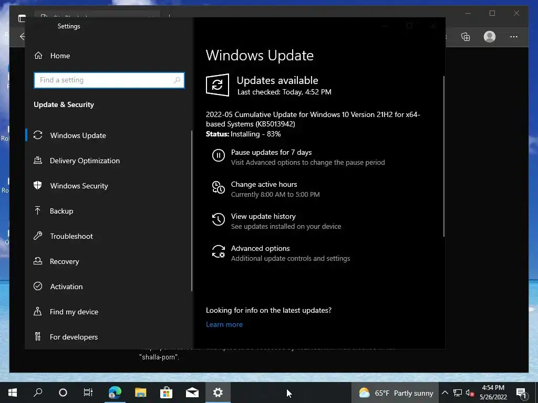Click the magnifier icon in settings search box
Image resolution: width=538 pixels, height=403 pixels.
click(177, 80)
